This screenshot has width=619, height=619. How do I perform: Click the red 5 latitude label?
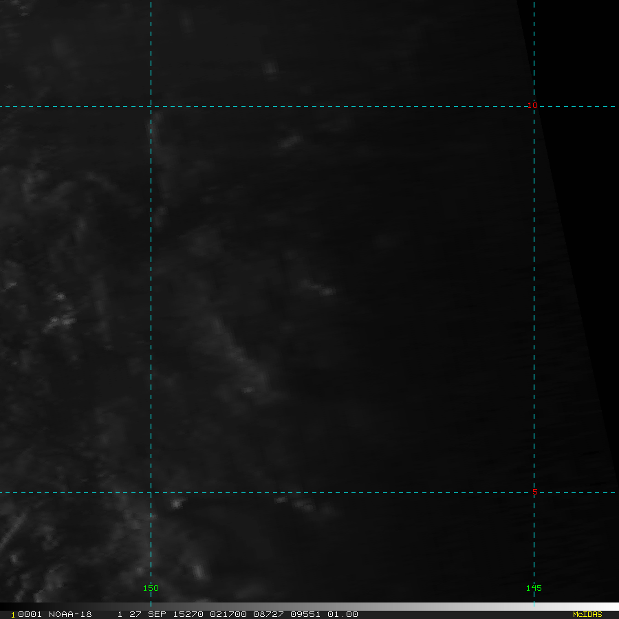coord(534,492)
